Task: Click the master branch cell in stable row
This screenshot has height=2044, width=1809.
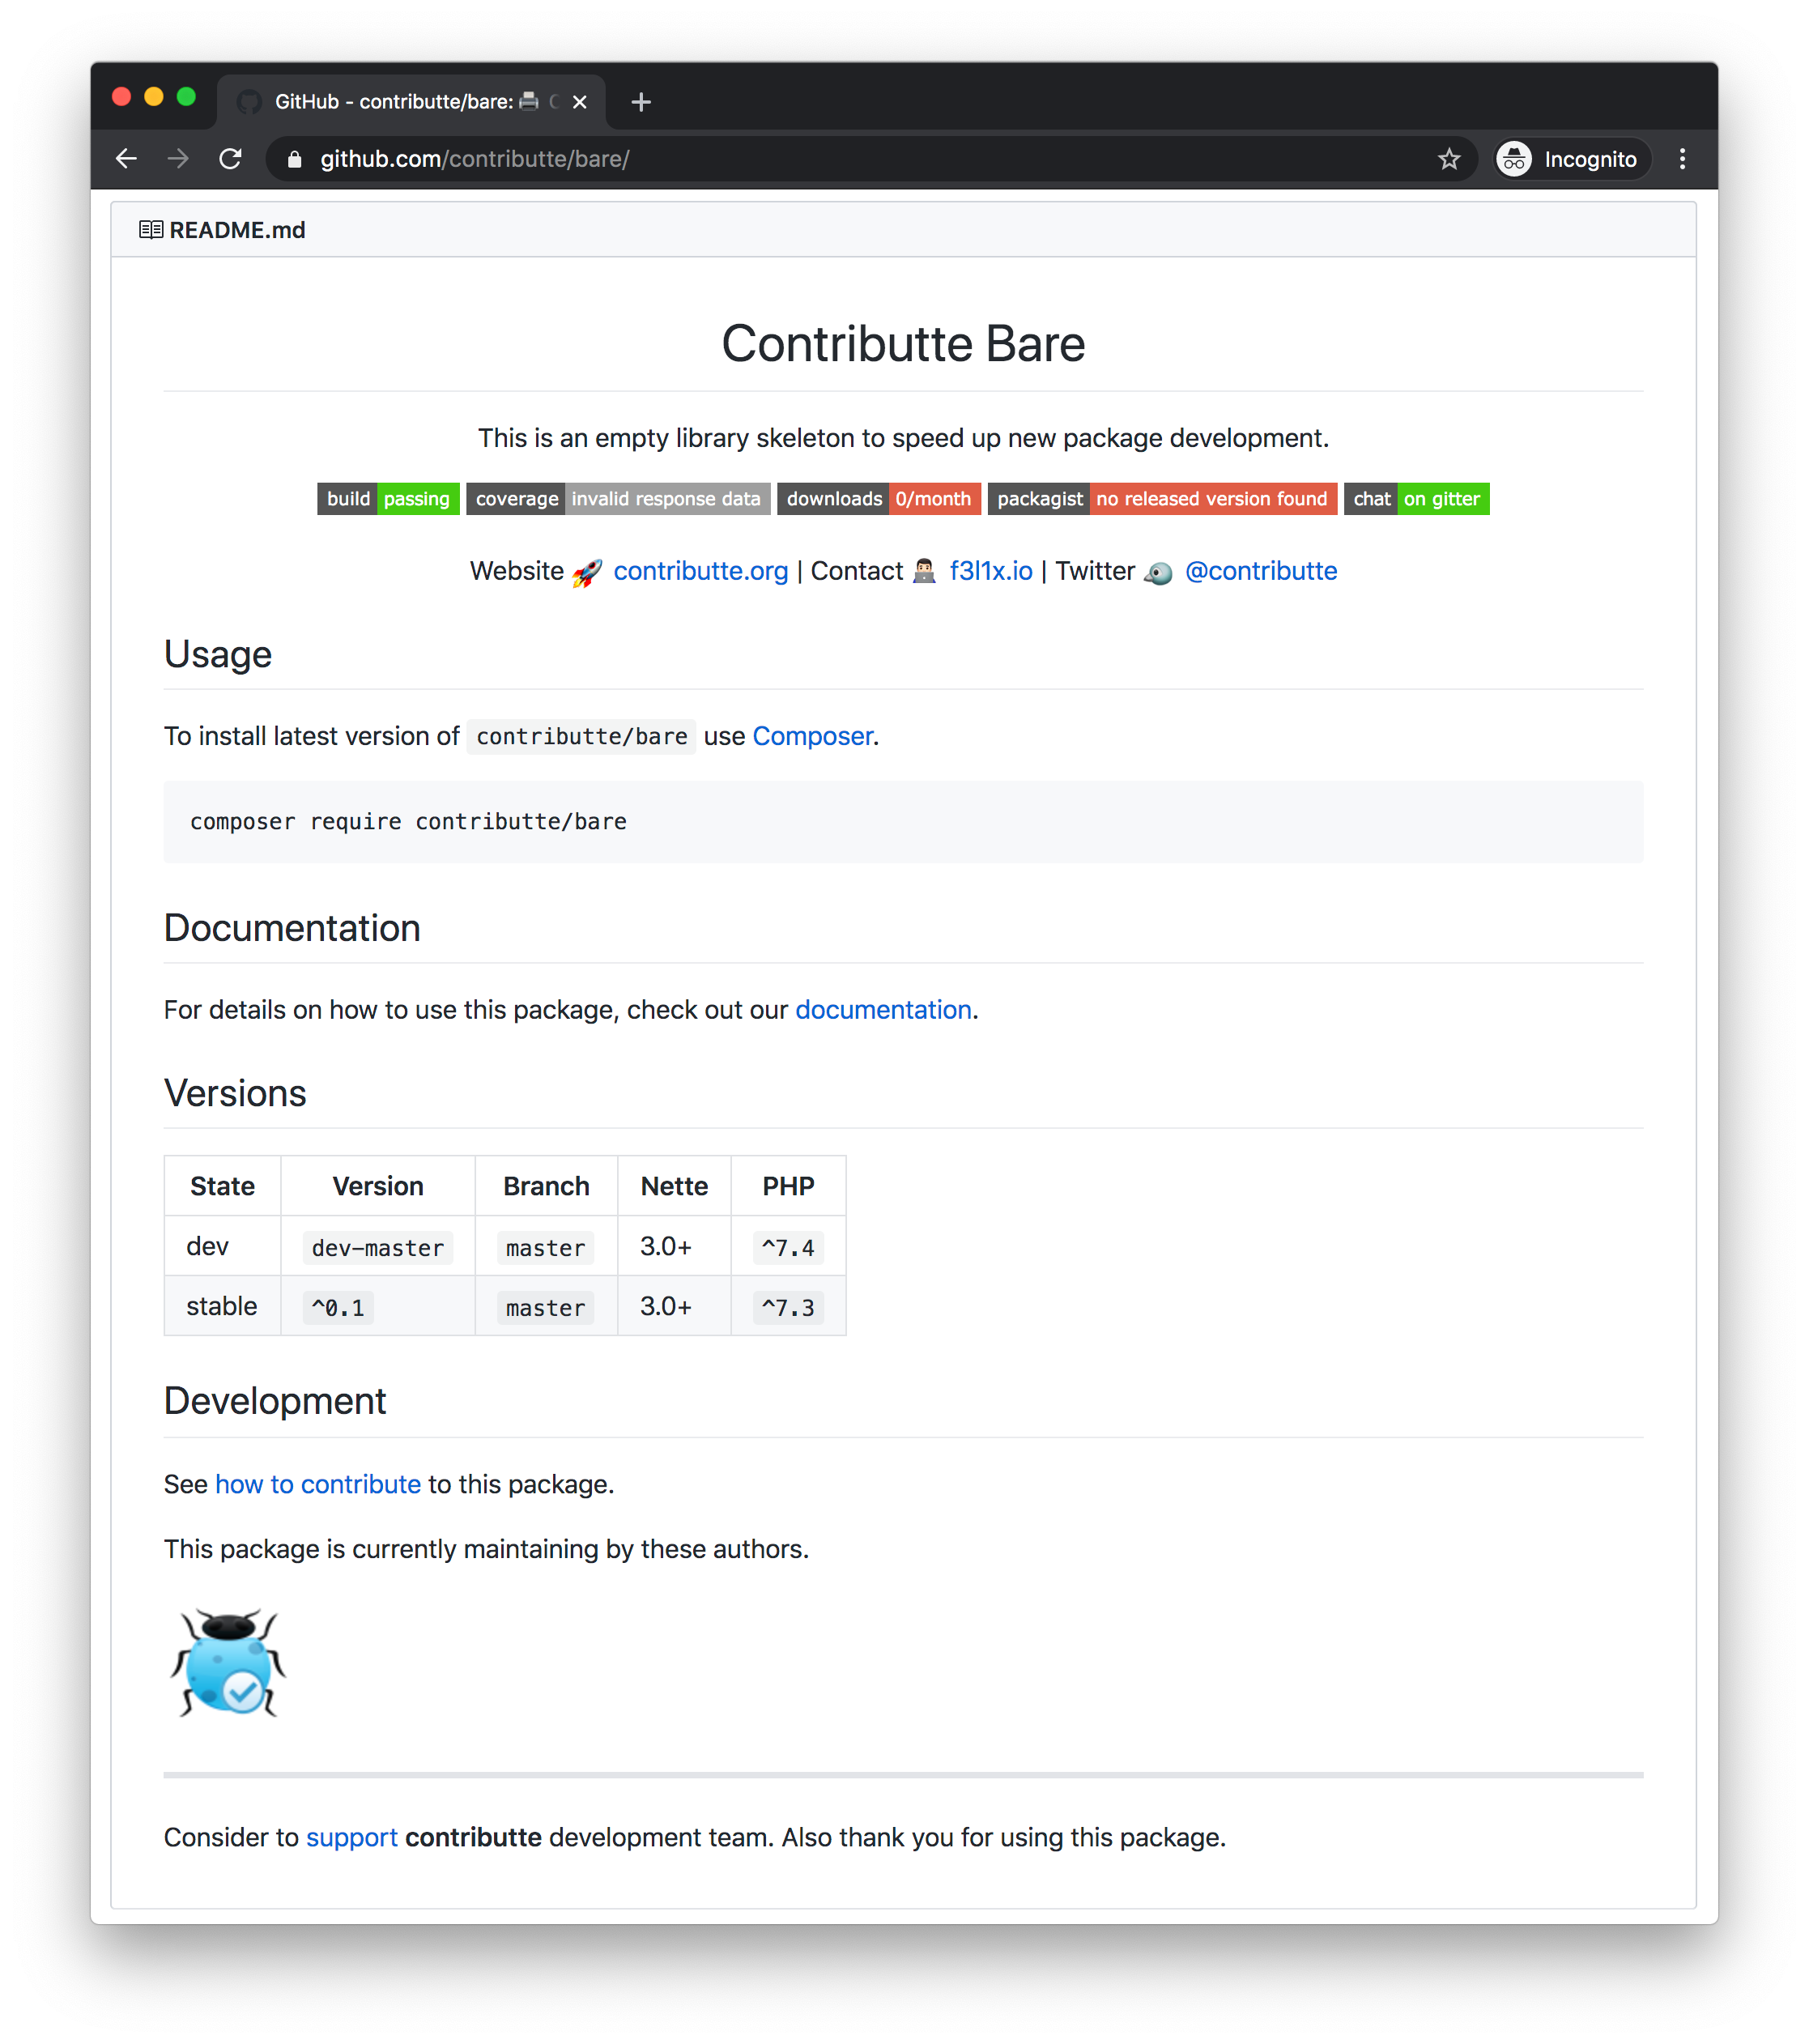Action: 545,1308
